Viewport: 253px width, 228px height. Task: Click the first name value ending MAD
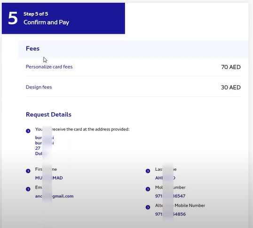click(x=49, y=178)
